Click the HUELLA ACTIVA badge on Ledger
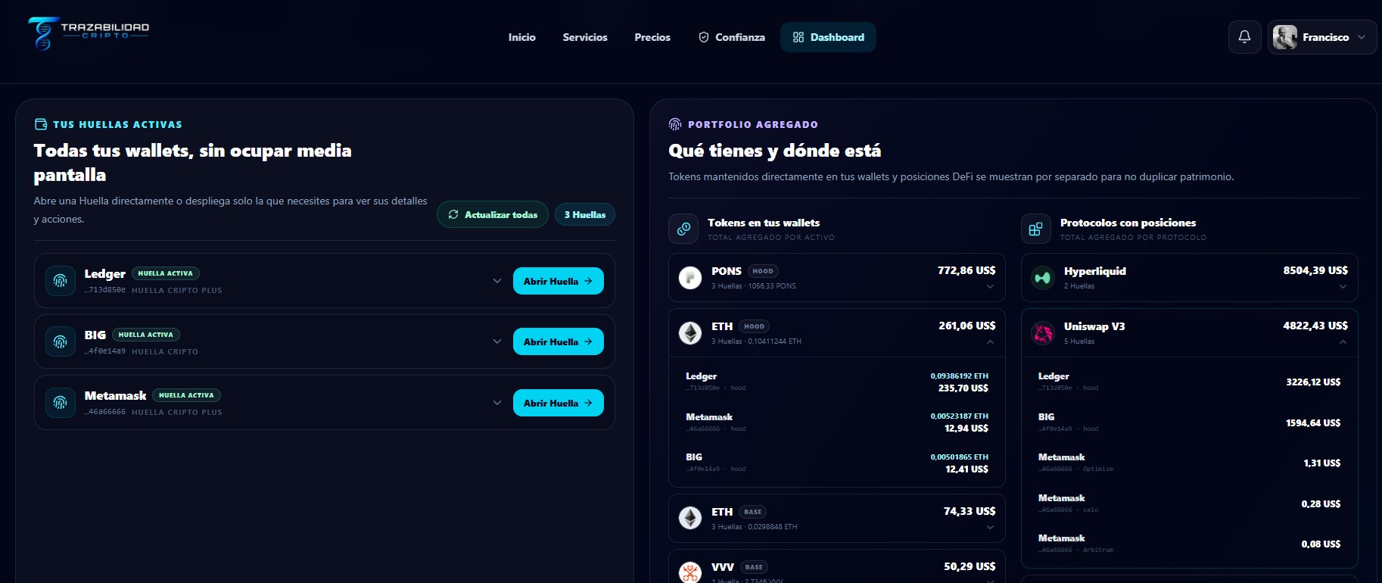Viewport: 1382px width, 583px height. pos(166,273)
